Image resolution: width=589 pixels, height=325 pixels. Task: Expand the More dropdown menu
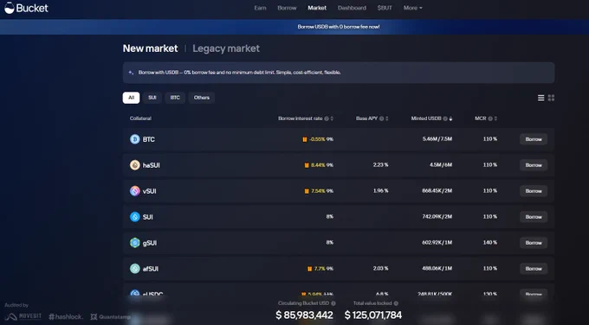[412, 8]
